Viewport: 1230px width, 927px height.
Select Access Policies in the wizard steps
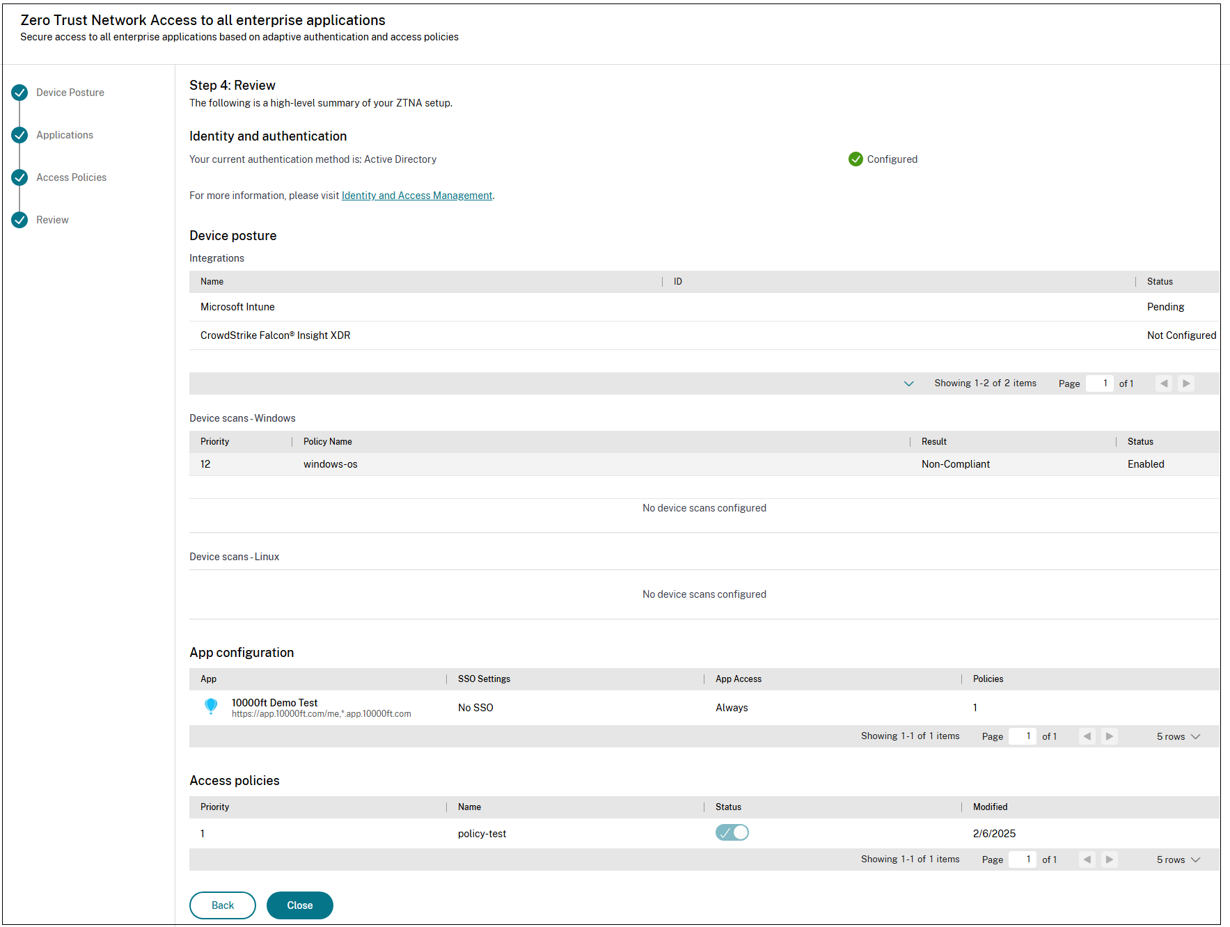[x=71, y=177]
